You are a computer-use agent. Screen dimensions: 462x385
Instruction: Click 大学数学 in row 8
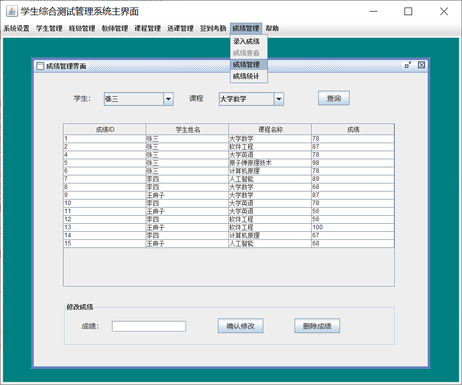click(270, 187)
